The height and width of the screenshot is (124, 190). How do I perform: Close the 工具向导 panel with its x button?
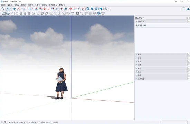[189, 79]
